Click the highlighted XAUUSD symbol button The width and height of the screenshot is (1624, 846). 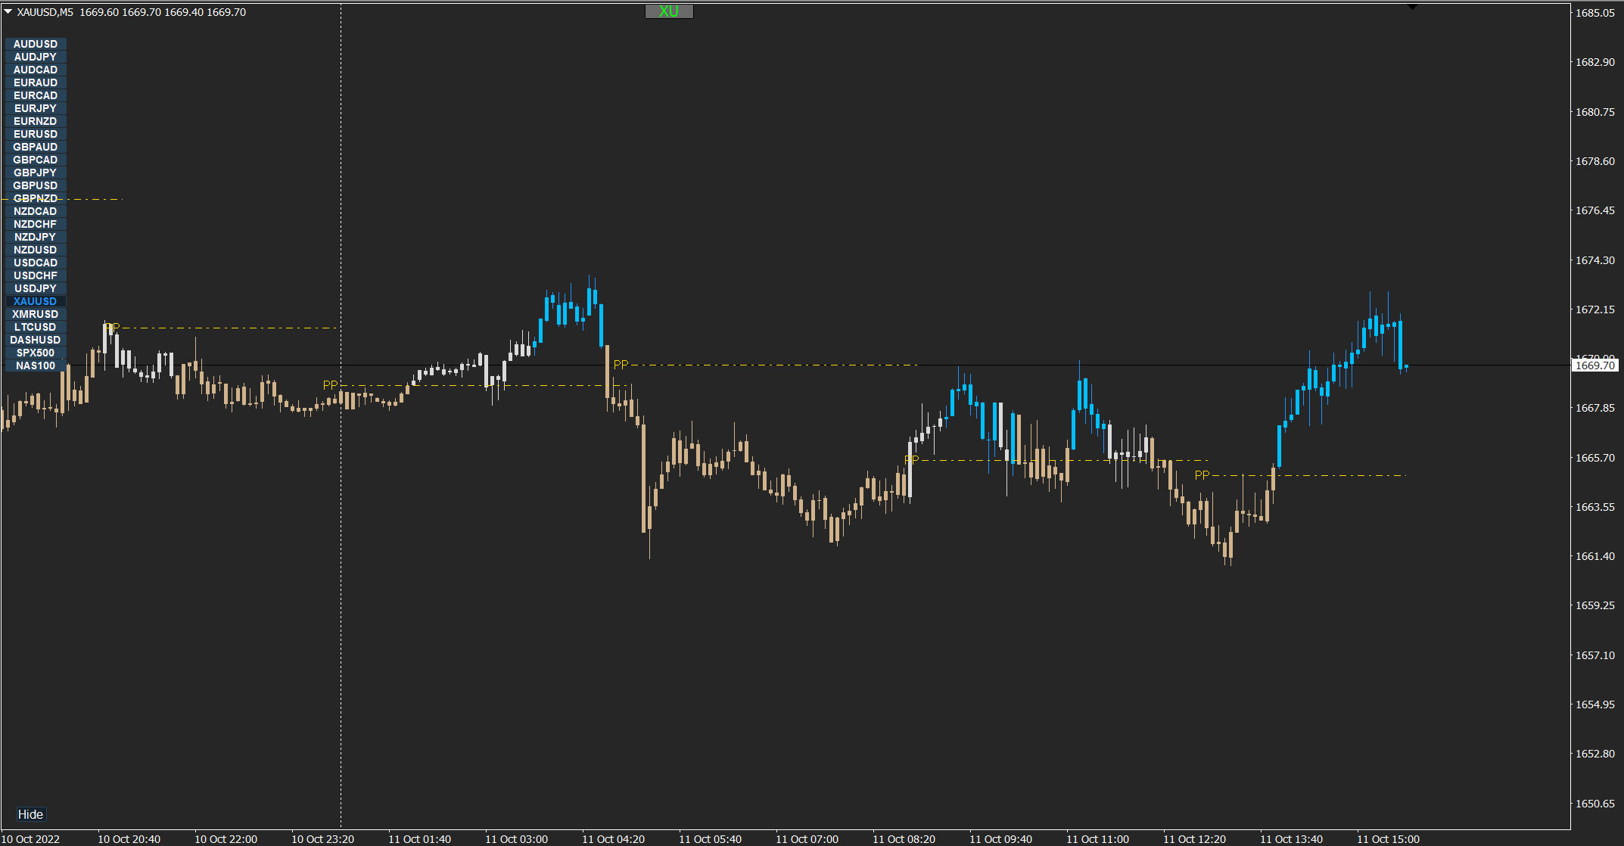(x=36, y=301)
